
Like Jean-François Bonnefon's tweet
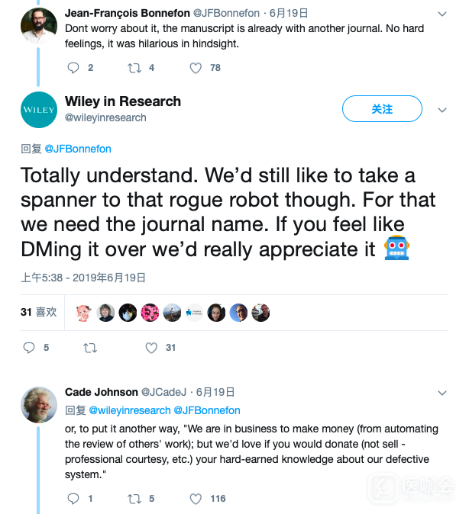pyautogui.click(x=196, y=68)
